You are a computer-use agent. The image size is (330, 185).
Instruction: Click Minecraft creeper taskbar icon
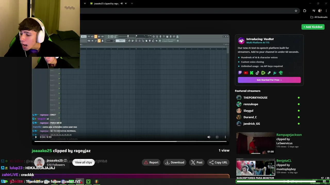[x=88, y=182]
